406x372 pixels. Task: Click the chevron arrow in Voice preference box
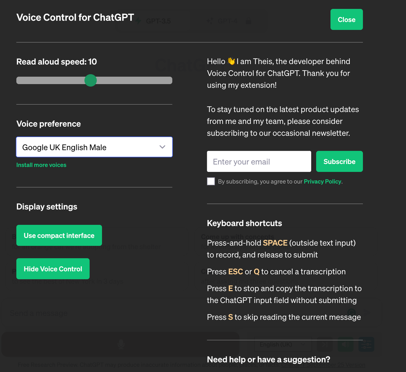[x=162, y=147]
